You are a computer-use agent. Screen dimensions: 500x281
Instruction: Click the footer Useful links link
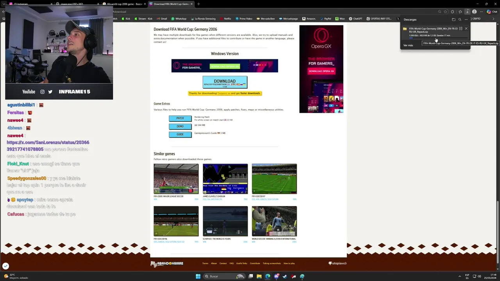tap(242, 263)
